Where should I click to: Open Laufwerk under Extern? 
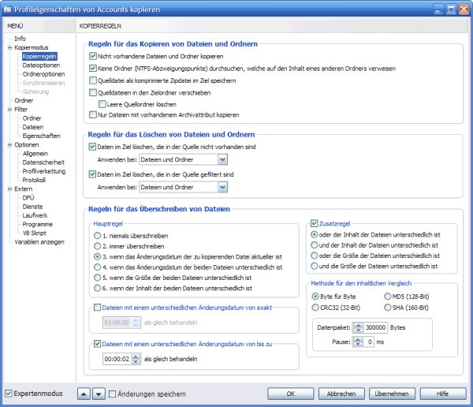click(35, 215)
